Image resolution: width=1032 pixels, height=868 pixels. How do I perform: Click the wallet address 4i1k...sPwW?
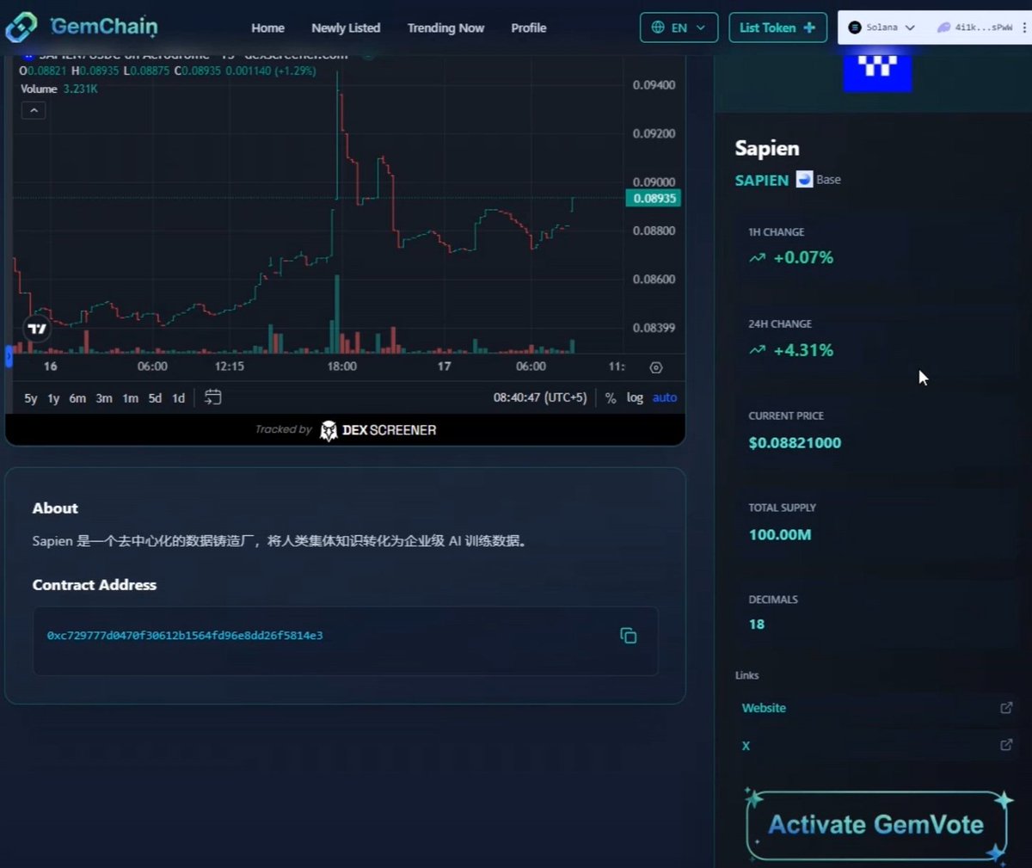coord(983,28)
